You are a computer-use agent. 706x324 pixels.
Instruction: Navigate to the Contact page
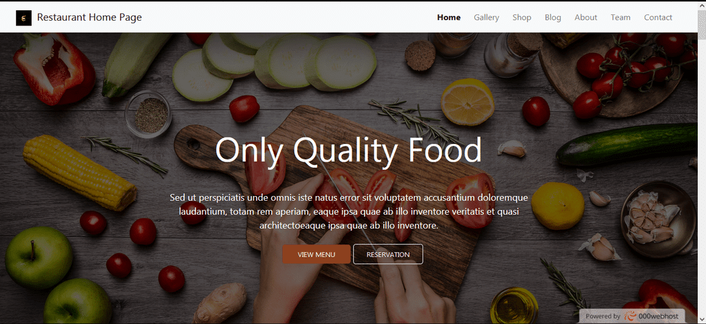pyautogui.click(x=658, y=17)
